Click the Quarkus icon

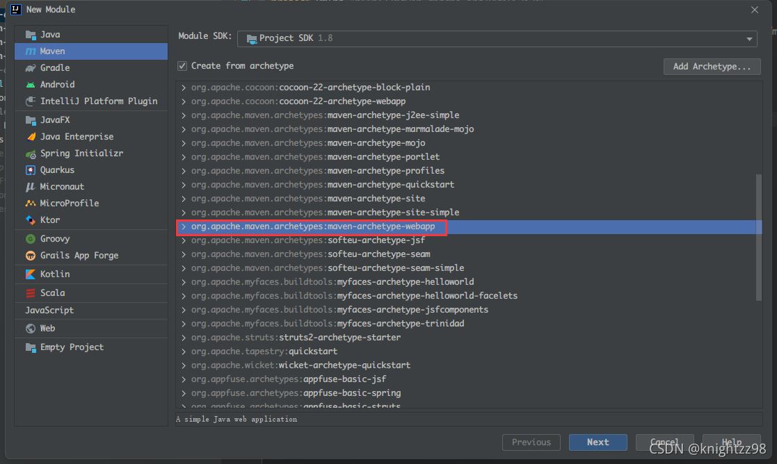click(x=31, y=170)
